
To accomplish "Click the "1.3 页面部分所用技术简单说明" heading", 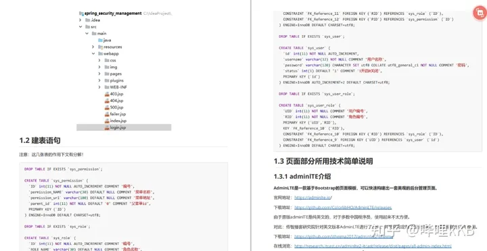I will (323, 161).
